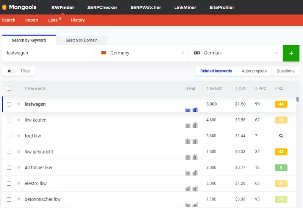The height and width of the screenshot is (208, 303).
Task: Show Related keywords results
Action: click(216, 71)
